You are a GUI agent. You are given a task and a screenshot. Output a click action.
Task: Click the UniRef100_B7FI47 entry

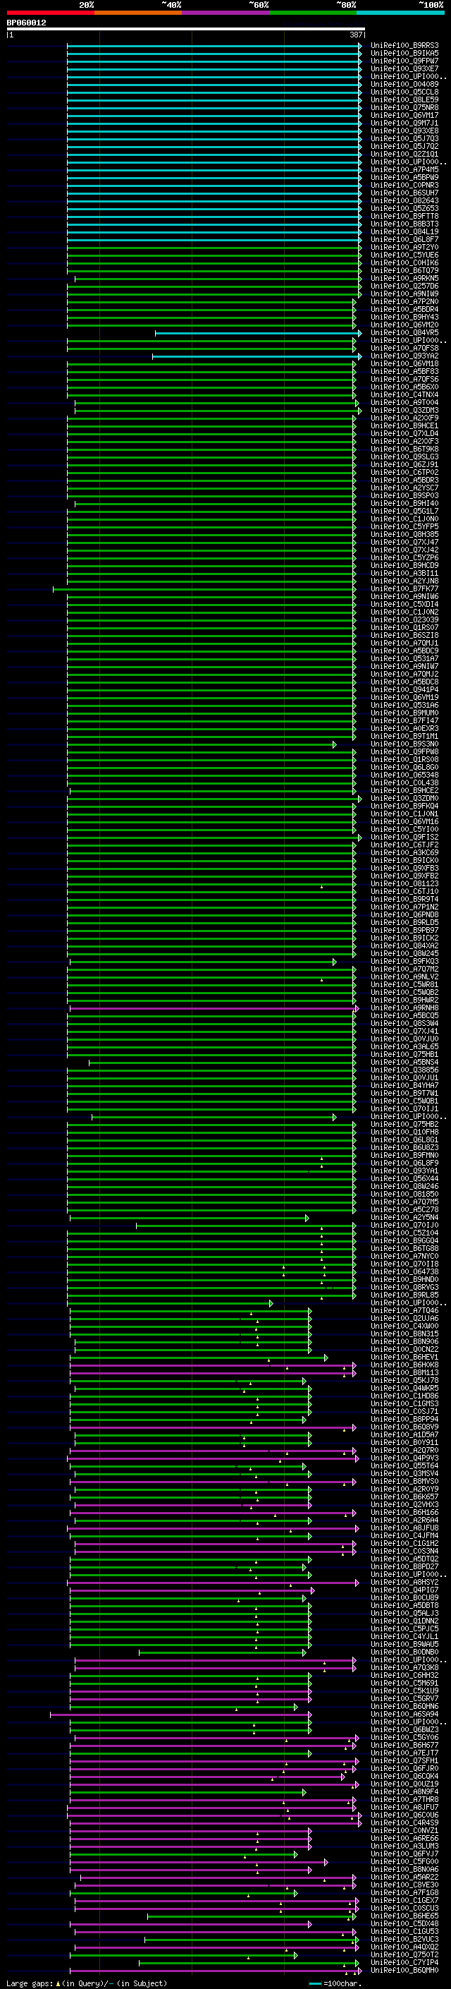click(404, 720)
